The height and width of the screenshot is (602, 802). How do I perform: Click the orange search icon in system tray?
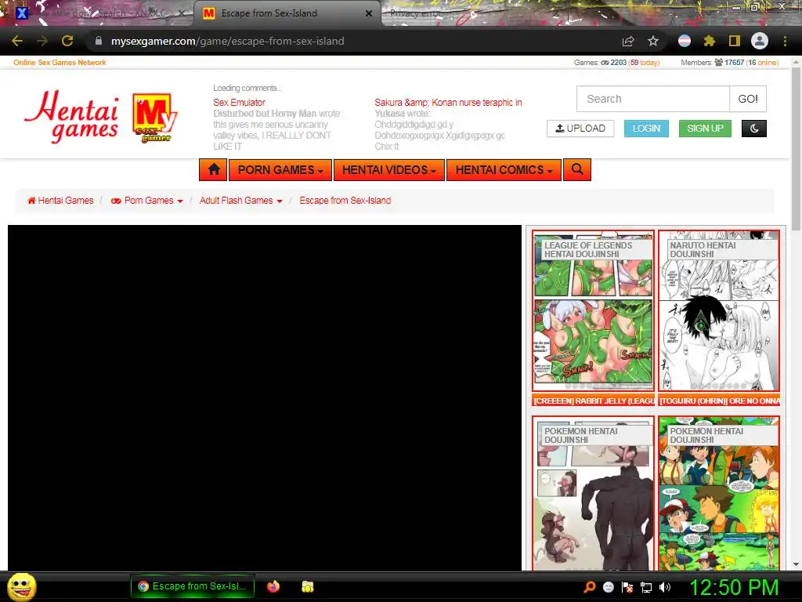[x=590, y=587]
